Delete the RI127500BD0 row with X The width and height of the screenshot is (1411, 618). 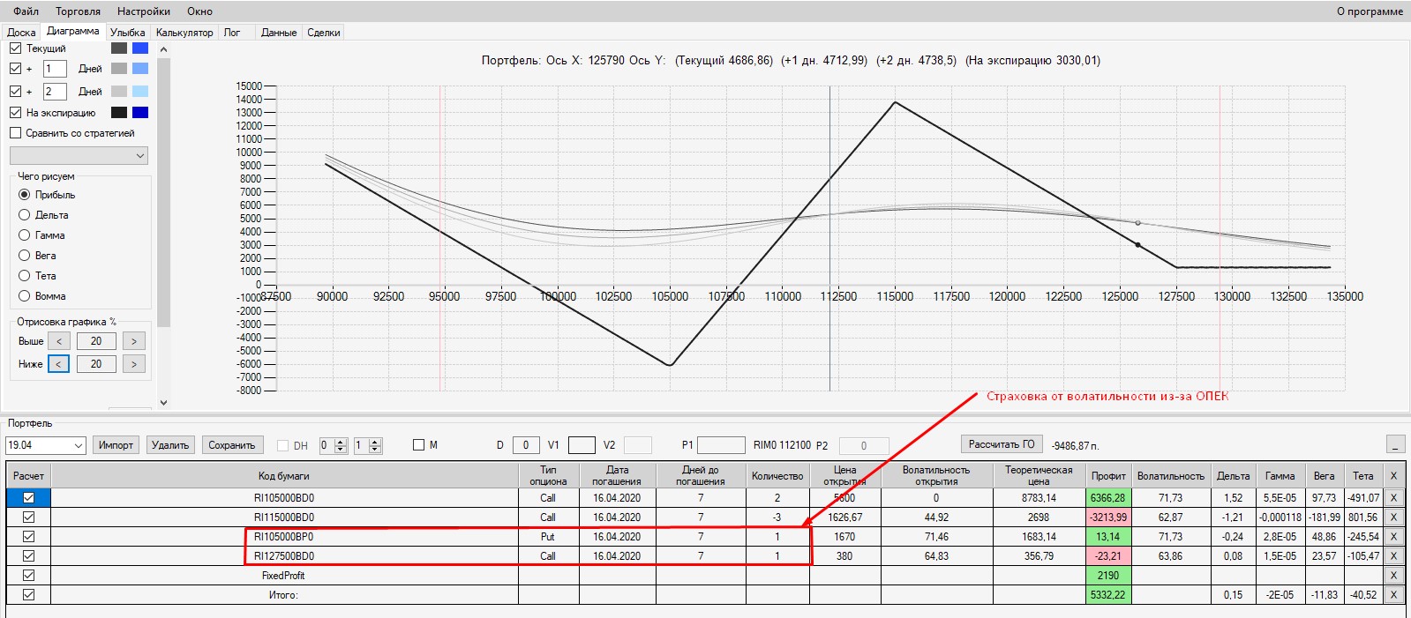point(1393,556)
